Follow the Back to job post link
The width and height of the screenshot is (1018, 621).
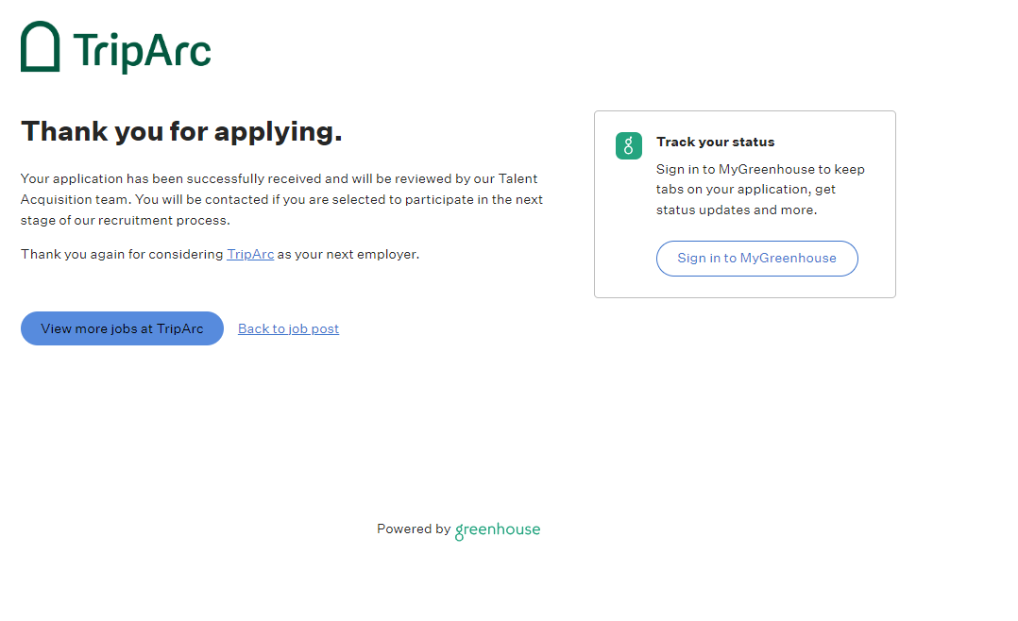coord(288,328)
